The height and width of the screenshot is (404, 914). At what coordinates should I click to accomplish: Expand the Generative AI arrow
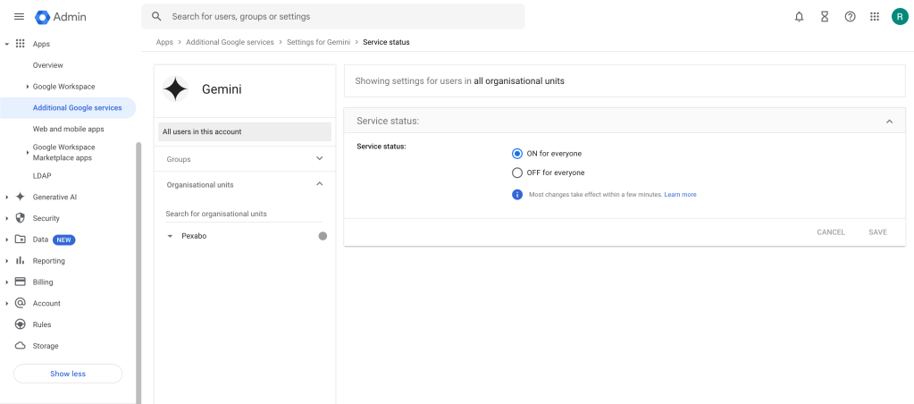(6, 197)
